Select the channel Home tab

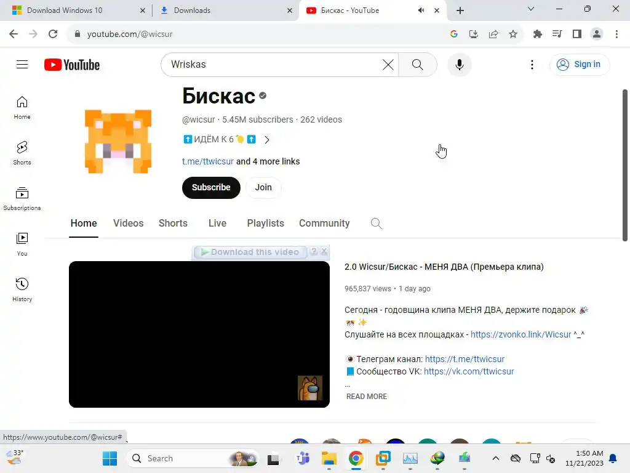84,223
